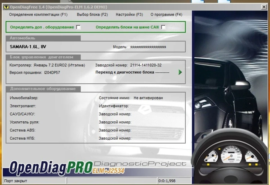
Task: Click the 'Модель:' label
Action: 120,47
